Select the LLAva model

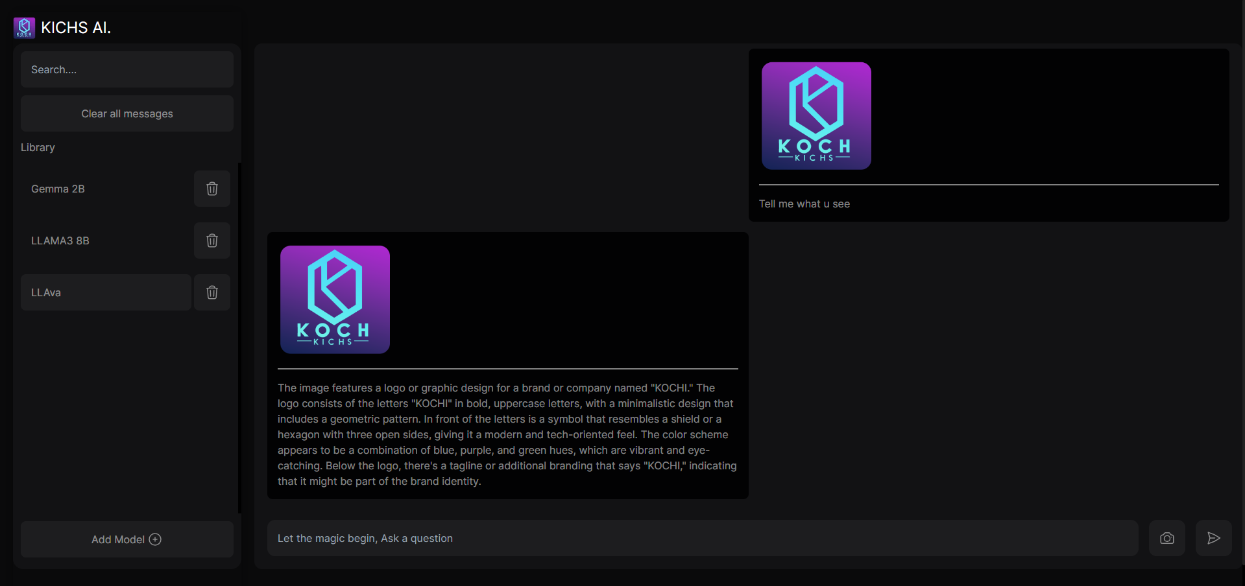click(x=106, y=292)
